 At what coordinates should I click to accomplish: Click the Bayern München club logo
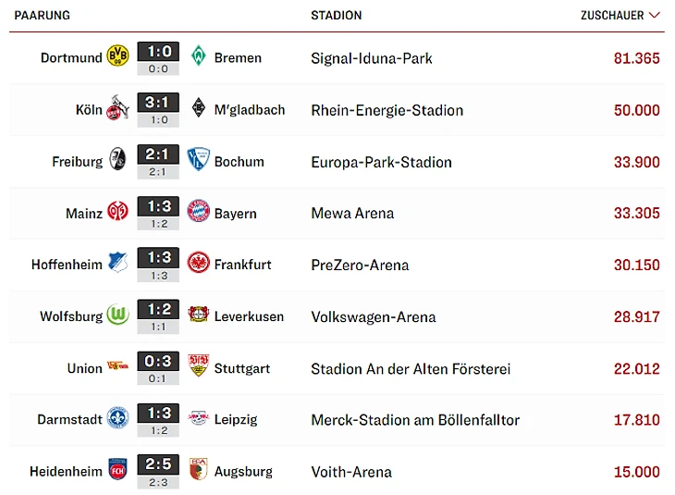point(198,213)
